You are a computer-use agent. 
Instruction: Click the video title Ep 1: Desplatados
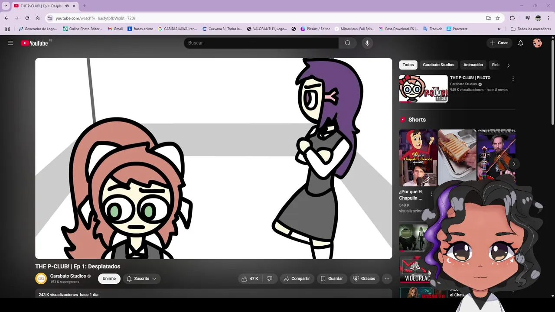[x=78, y=266]
